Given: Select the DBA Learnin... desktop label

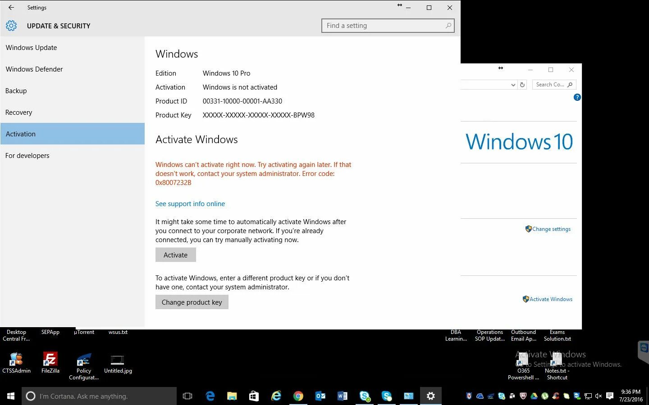Looking at the screenshot, I should (456, 336).
